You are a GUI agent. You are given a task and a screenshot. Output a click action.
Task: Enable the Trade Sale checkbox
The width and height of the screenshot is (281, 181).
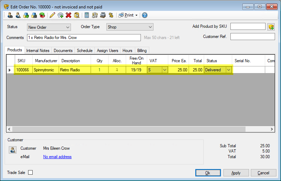[x=30, y=173]
